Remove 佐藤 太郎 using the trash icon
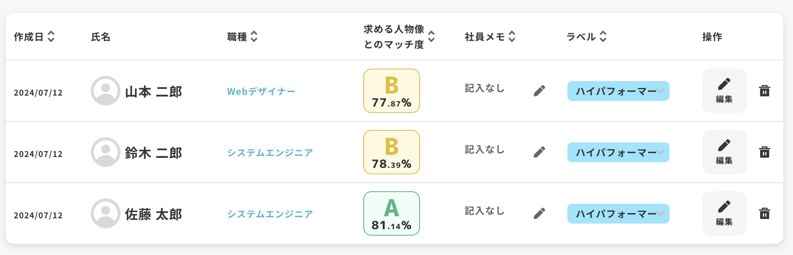Screen dimensions: 793x255 tap(764, 213)
